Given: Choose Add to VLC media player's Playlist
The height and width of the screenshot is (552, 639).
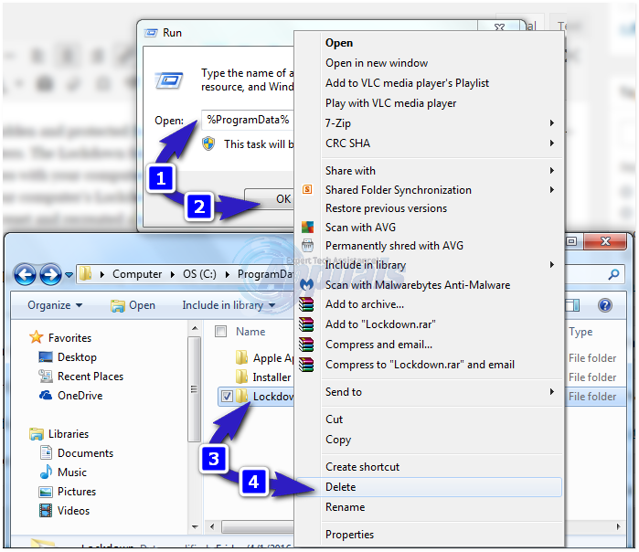Looking at the screenshot, I should click(x=429, y=83).
